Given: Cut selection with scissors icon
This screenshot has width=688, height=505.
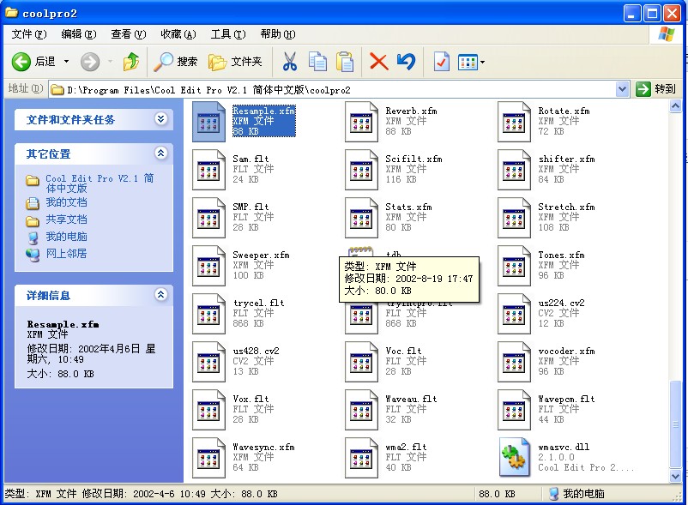Looking at the screenshot, I should pos(290,62).
